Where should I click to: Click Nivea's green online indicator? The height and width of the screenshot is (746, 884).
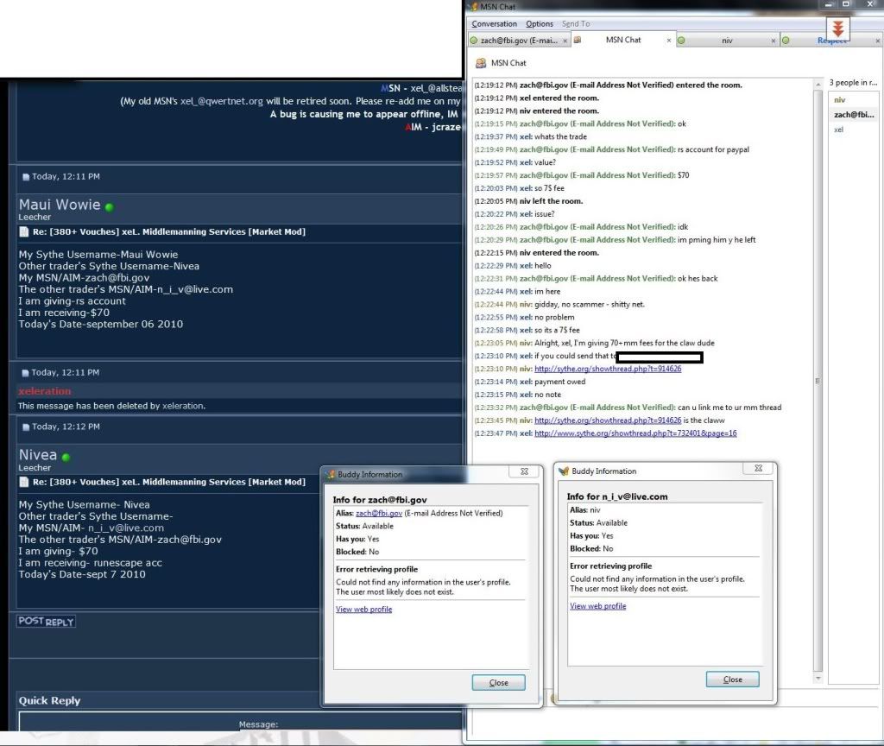pos(66,458)
